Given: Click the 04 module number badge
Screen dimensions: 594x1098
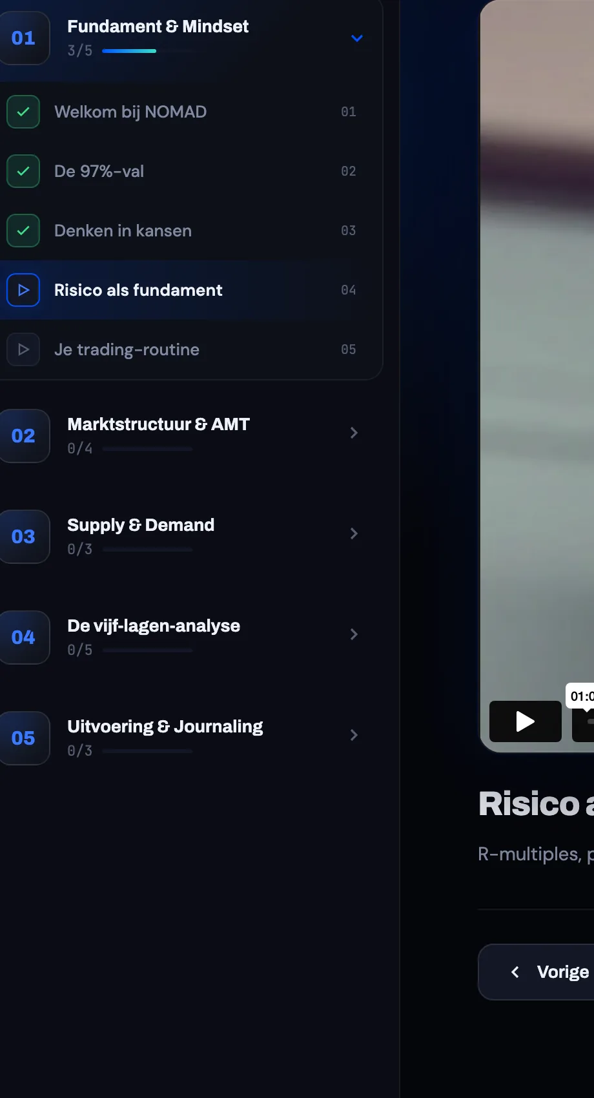Looking at the screenshot, I should tap(24, 637).
